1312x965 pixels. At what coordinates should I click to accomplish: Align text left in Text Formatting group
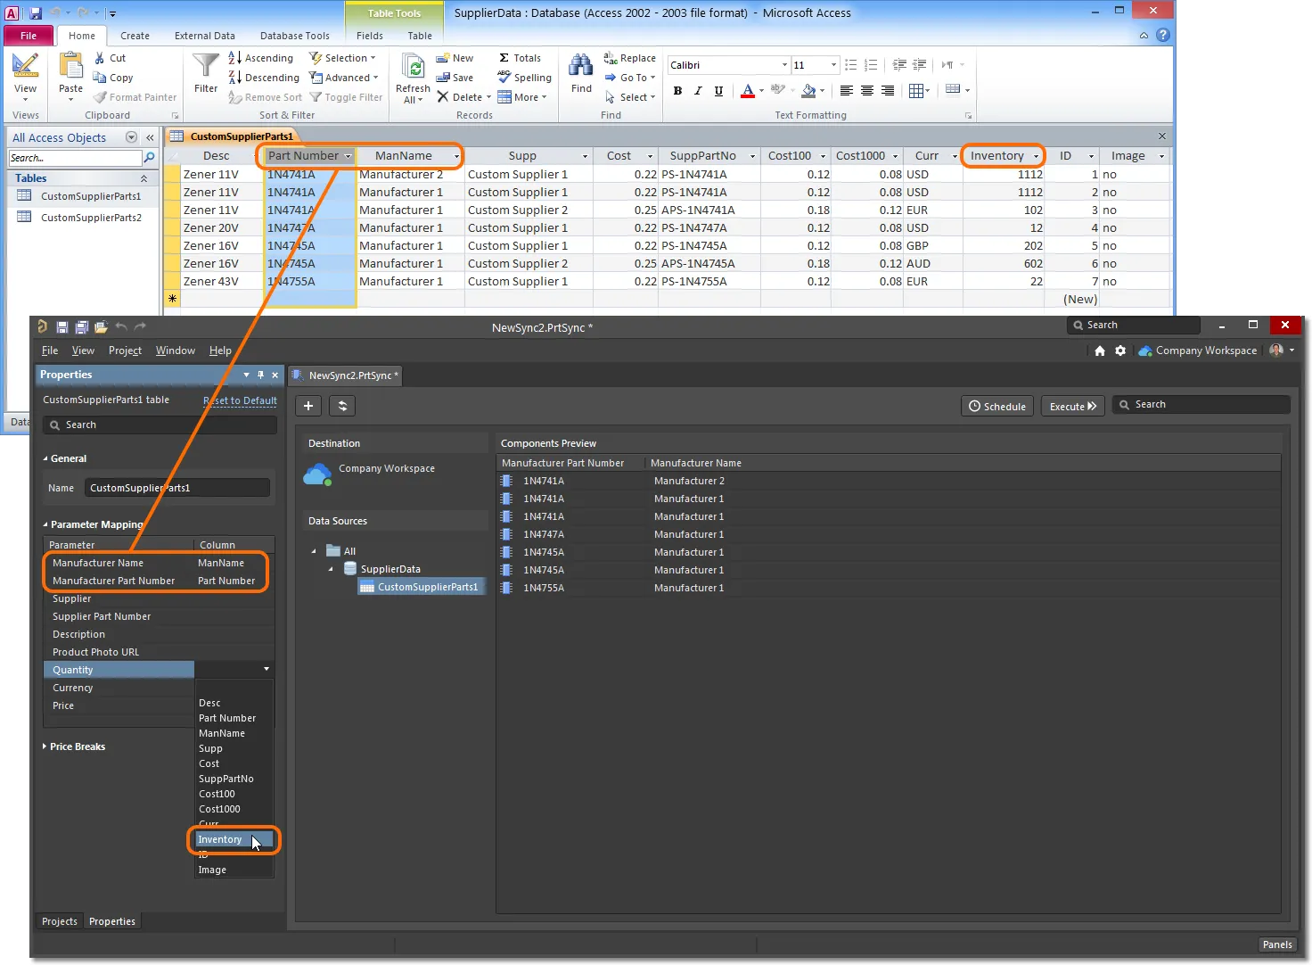coord(847,90)
